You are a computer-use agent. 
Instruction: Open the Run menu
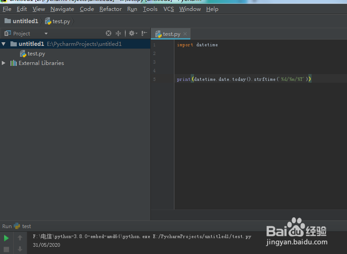132,9
